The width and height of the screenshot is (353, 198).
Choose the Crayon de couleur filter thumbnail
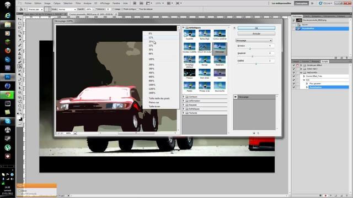point(205,48)
